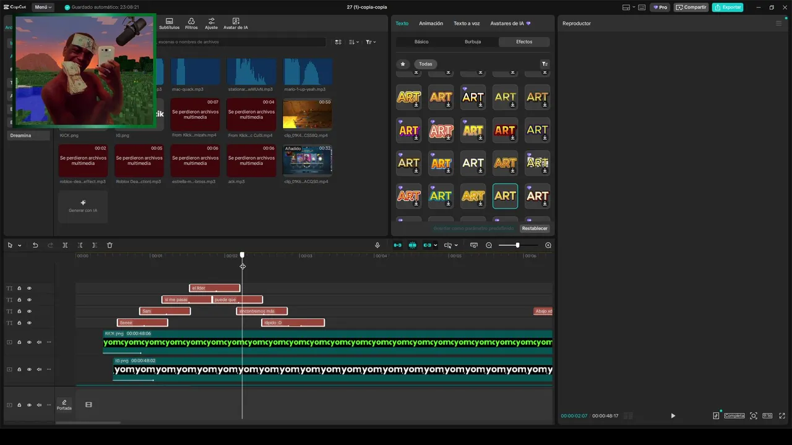Switch media library to grid view
792x445 pixels.
pos(338,42)
